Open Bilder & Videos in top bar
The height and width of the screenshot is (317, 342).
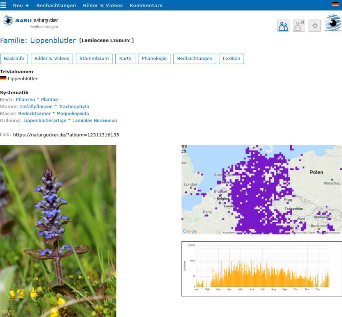(103, 5)
